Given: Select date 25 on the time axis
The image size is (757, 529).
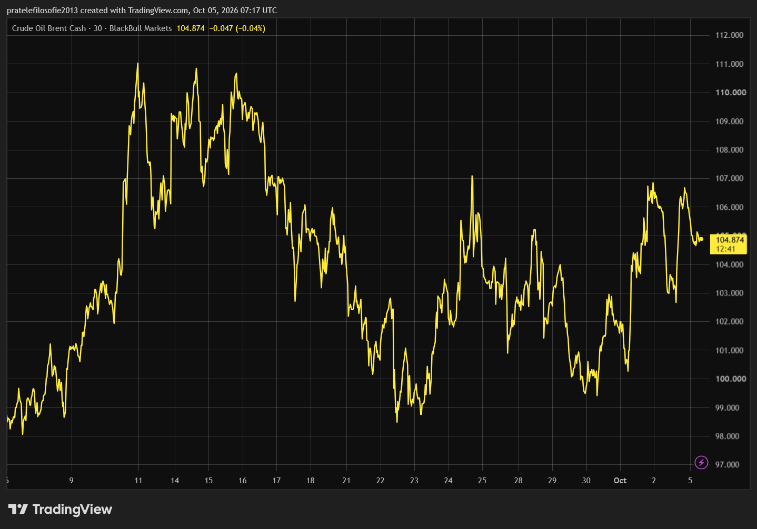Looking at the screenshot, I should (482, 481).
